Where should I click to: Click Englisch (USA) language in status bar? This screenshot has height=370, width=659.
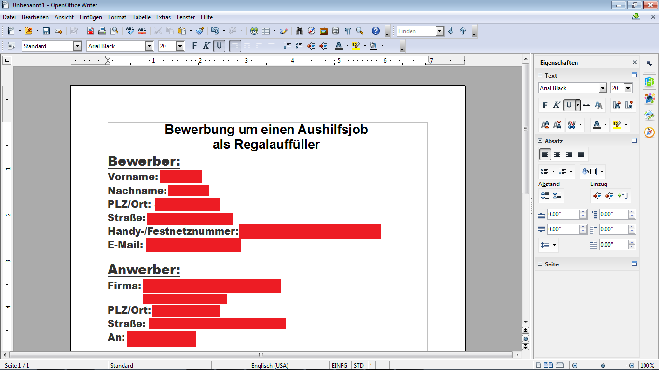(270, 366)
